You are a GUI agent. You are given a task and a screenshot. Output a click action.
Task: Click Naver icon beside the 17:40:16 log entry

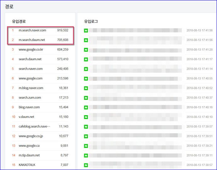tap(86, 107)
